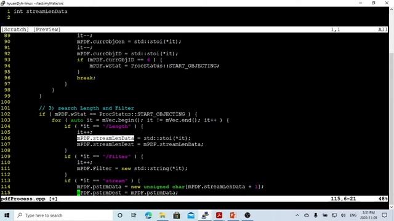Open File Explorer from the taskbar
Image resolution: width=394 pixels, height=221 pixels.
pyautogui.click(x=163, y=215)
